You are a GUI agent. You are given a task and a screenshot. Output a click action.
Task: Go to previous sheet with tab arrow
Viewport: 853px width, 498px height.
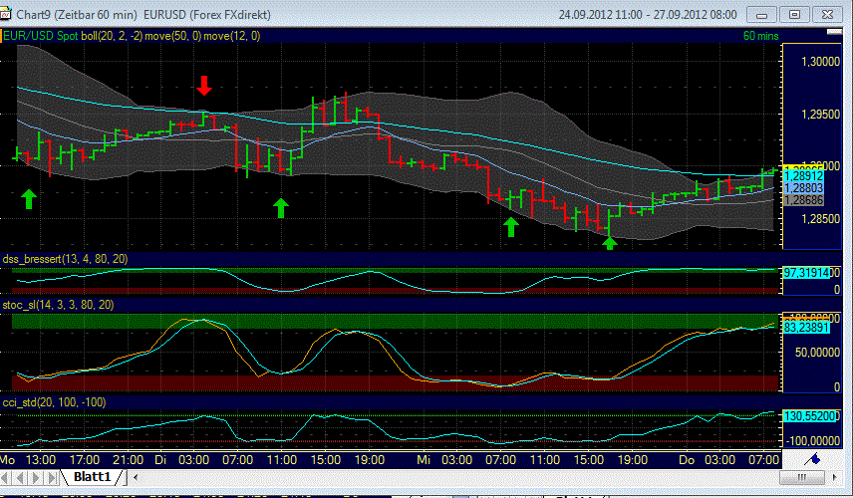(21, 478)
